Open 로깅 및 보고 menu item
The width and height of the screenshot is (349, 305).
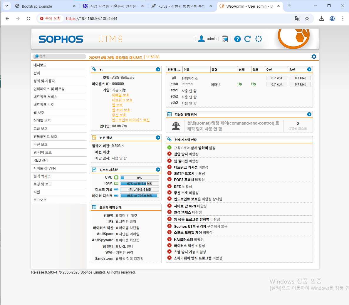pos(59,184)
